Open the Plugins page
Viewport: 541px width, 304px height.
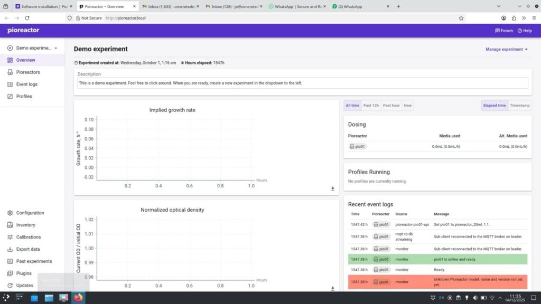pyautogui.click(x=24, y=273)
